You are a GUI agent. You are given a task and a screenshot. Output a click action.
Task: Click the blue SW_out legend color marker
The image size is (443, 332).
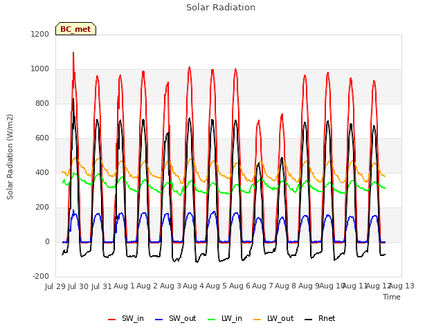coord(159,320)
